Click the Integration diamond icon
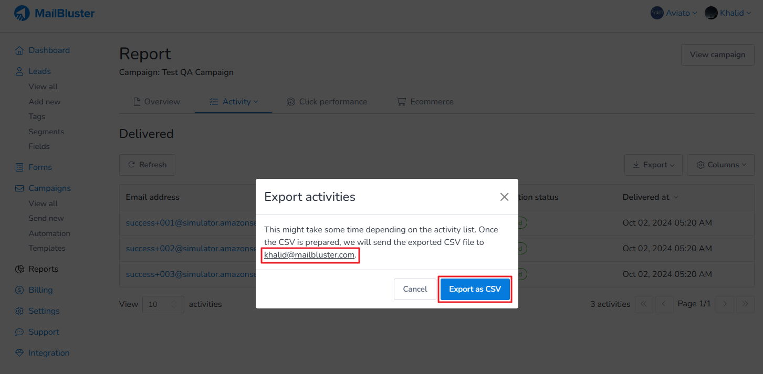This screenshot has width=763, height=374. coord(19,353)
